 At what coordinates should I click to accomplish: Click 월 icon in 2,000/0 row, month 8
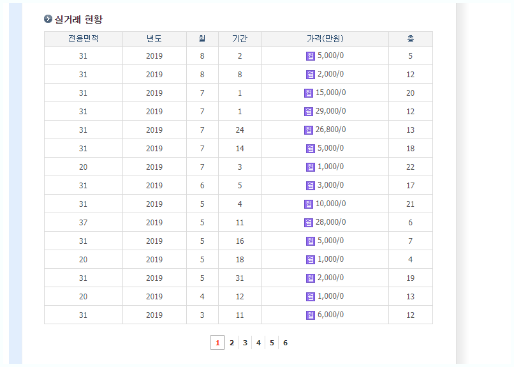pyautogui.click(x=311, y=75)
